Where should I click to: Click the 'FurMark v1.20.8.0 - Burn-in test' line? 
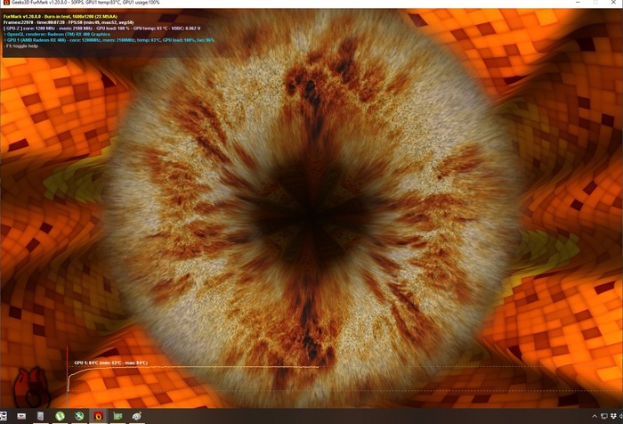click(x=61, y=17)
